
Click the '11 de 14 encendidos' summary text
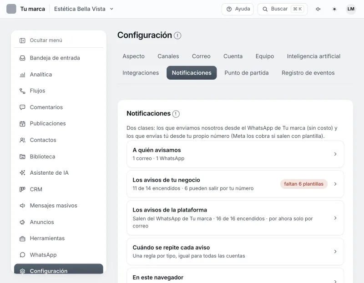pos(156,188)
